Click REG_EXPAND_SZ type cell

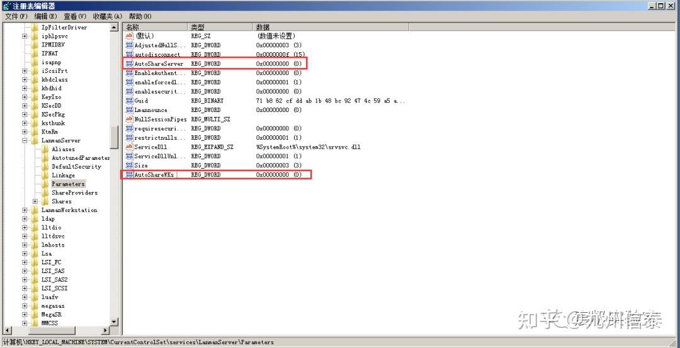[x=212, y=147]
